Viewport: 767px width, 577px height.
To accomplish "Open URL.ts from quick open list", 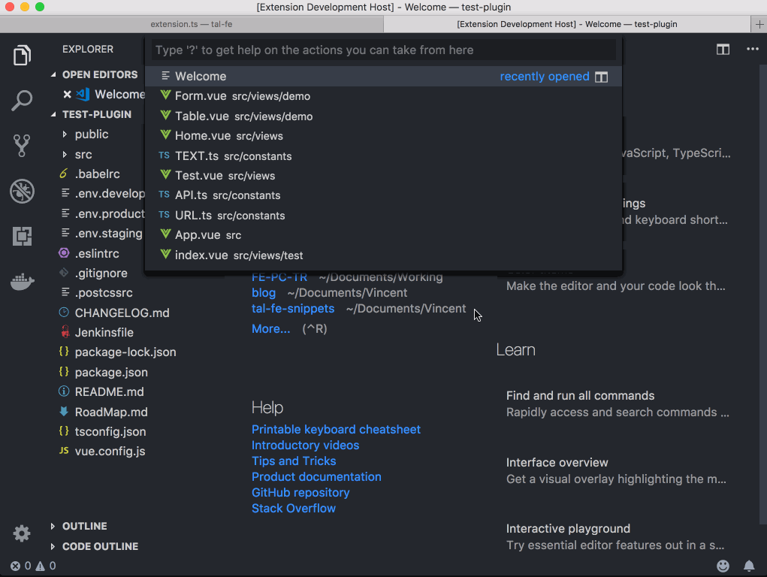I will pyautogui.click(x=383, y=215).
